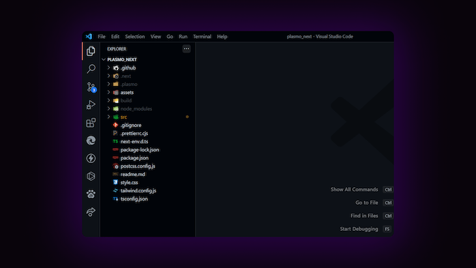Open the Edge browser tools icon
This screenshot has height=268, width=476.
coord(91,140)
